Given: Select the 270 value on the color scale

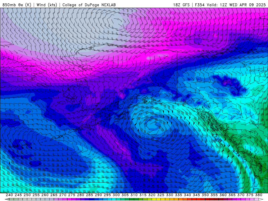Looking at the screenshot, I should (x=63, y=195).
